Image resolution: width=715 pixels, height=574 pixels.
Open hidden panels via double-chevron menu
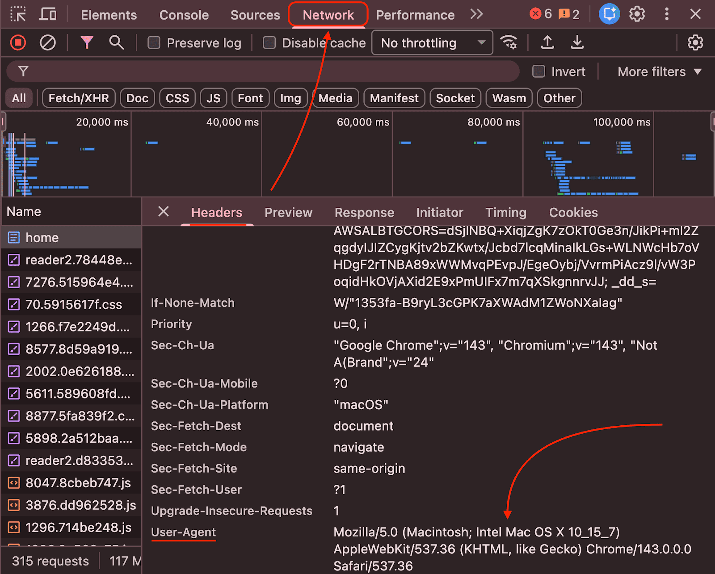coord(476,14)
